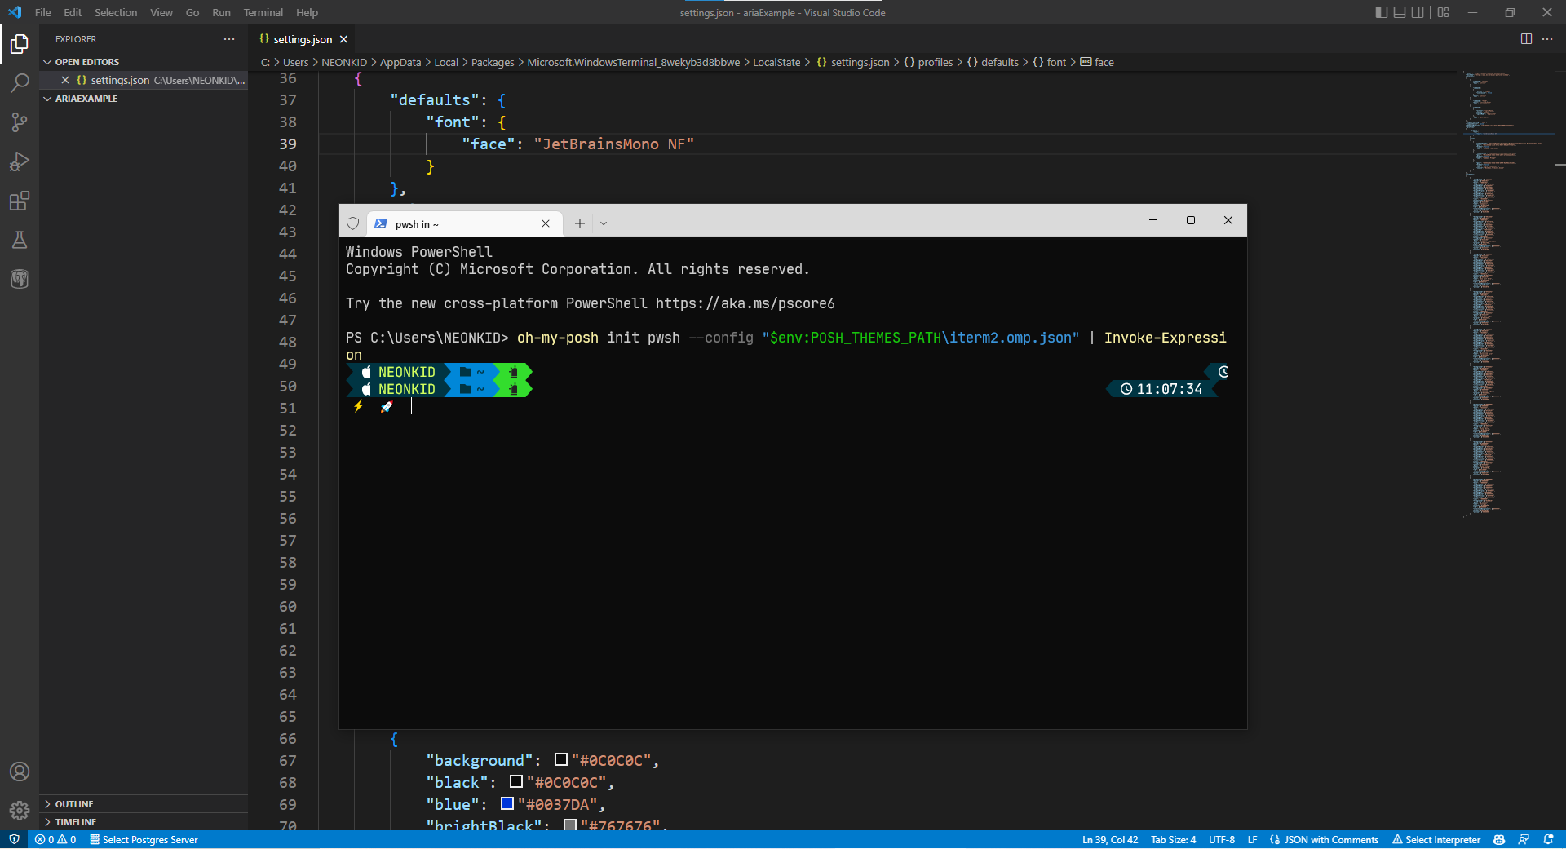
Task: Open the Manage gear icon
Action: click(x=20, y=811)
